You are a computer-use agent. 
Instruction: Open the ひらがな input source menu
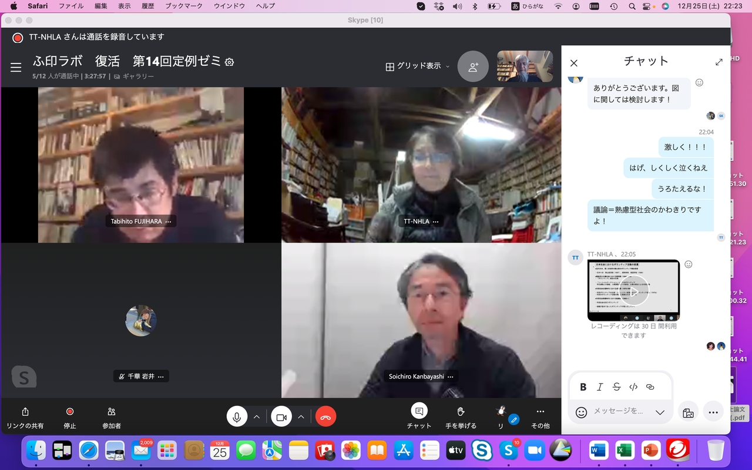click(x=527, y=6)
